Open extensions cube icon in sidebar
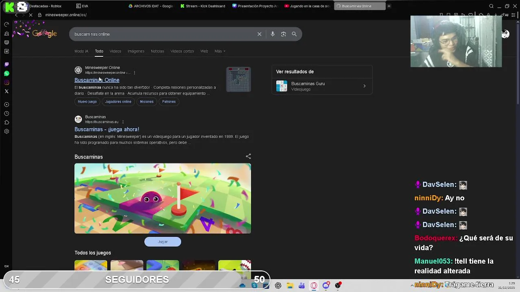Image resolution: width=520 pixels, height=292 pixels. tap(6, 122)
